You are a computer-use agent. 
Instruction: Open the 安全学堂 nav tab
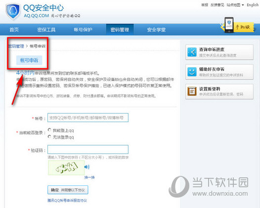pyautogui.click(x=156, y=30)
